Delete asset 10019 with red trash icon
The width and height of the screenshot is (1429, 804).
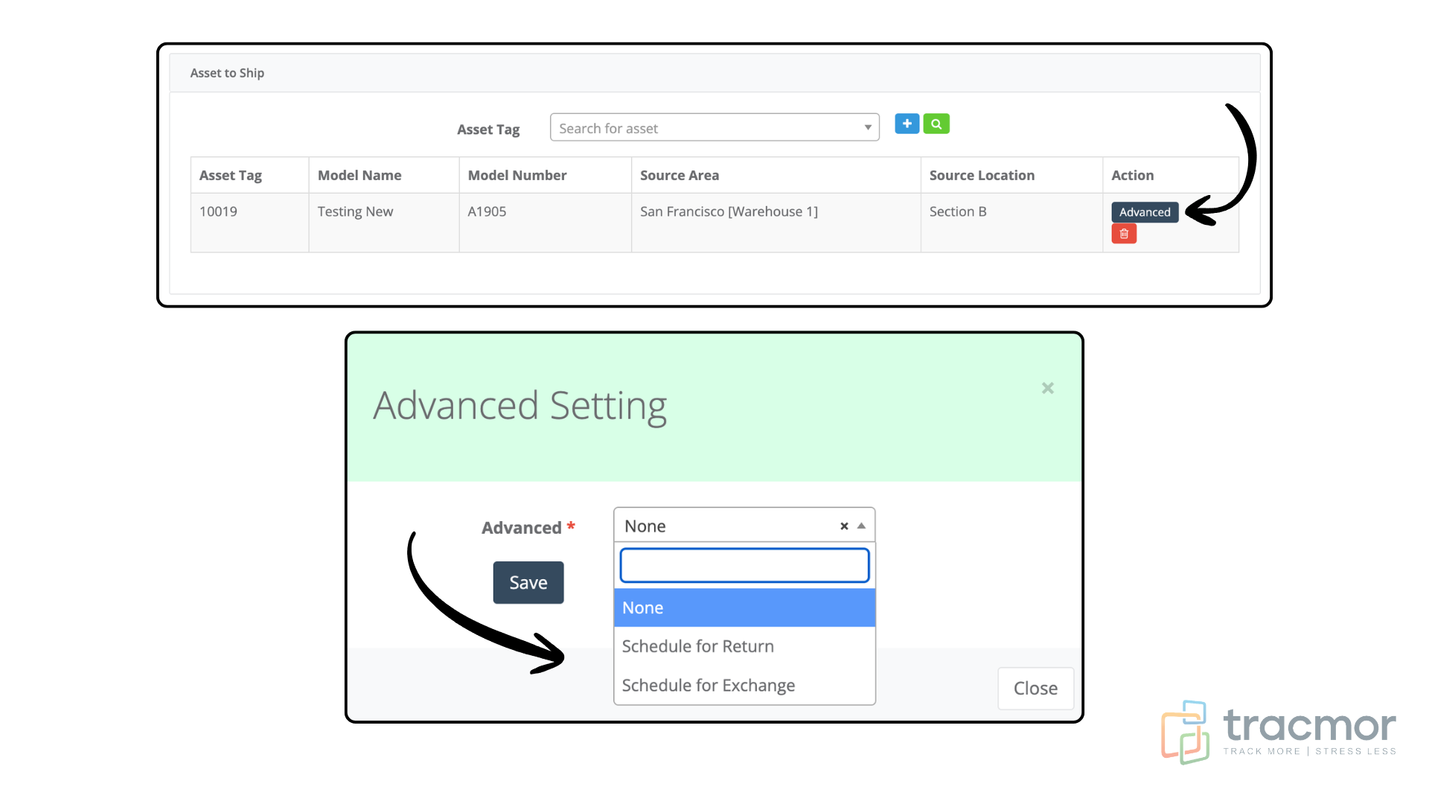1124,234
